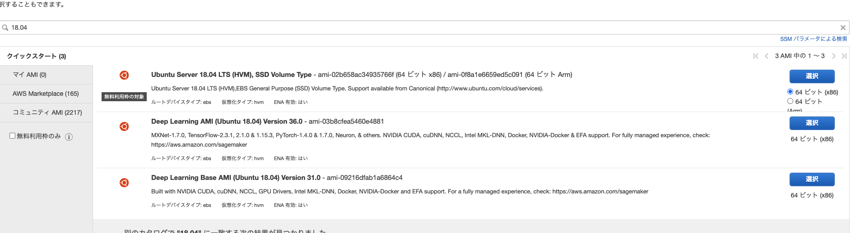Go to first page of AMI results

tap(756, 56)
